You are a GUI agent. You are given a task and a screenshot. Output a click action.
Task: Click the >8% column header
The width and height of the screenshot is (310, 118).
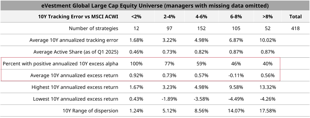pyautogui.click(x=267, y=17)
